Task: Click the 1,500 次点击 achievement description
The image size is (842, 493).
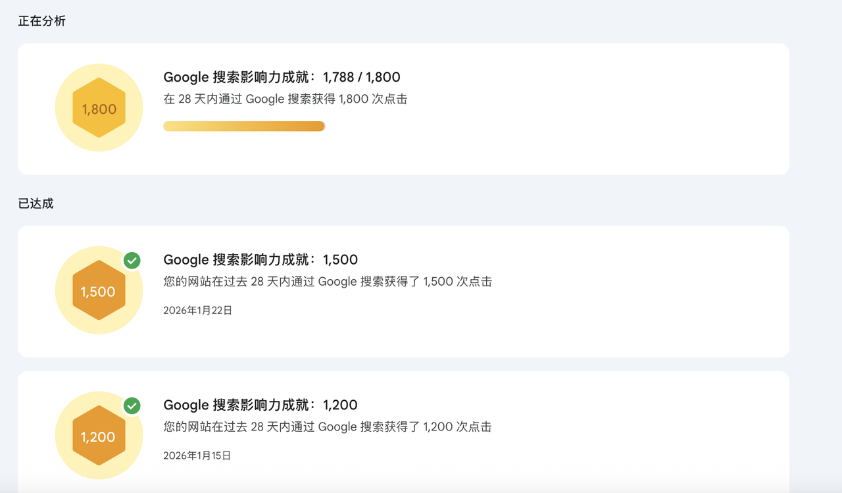Action: pyautogui.click(x=327, y=282)
